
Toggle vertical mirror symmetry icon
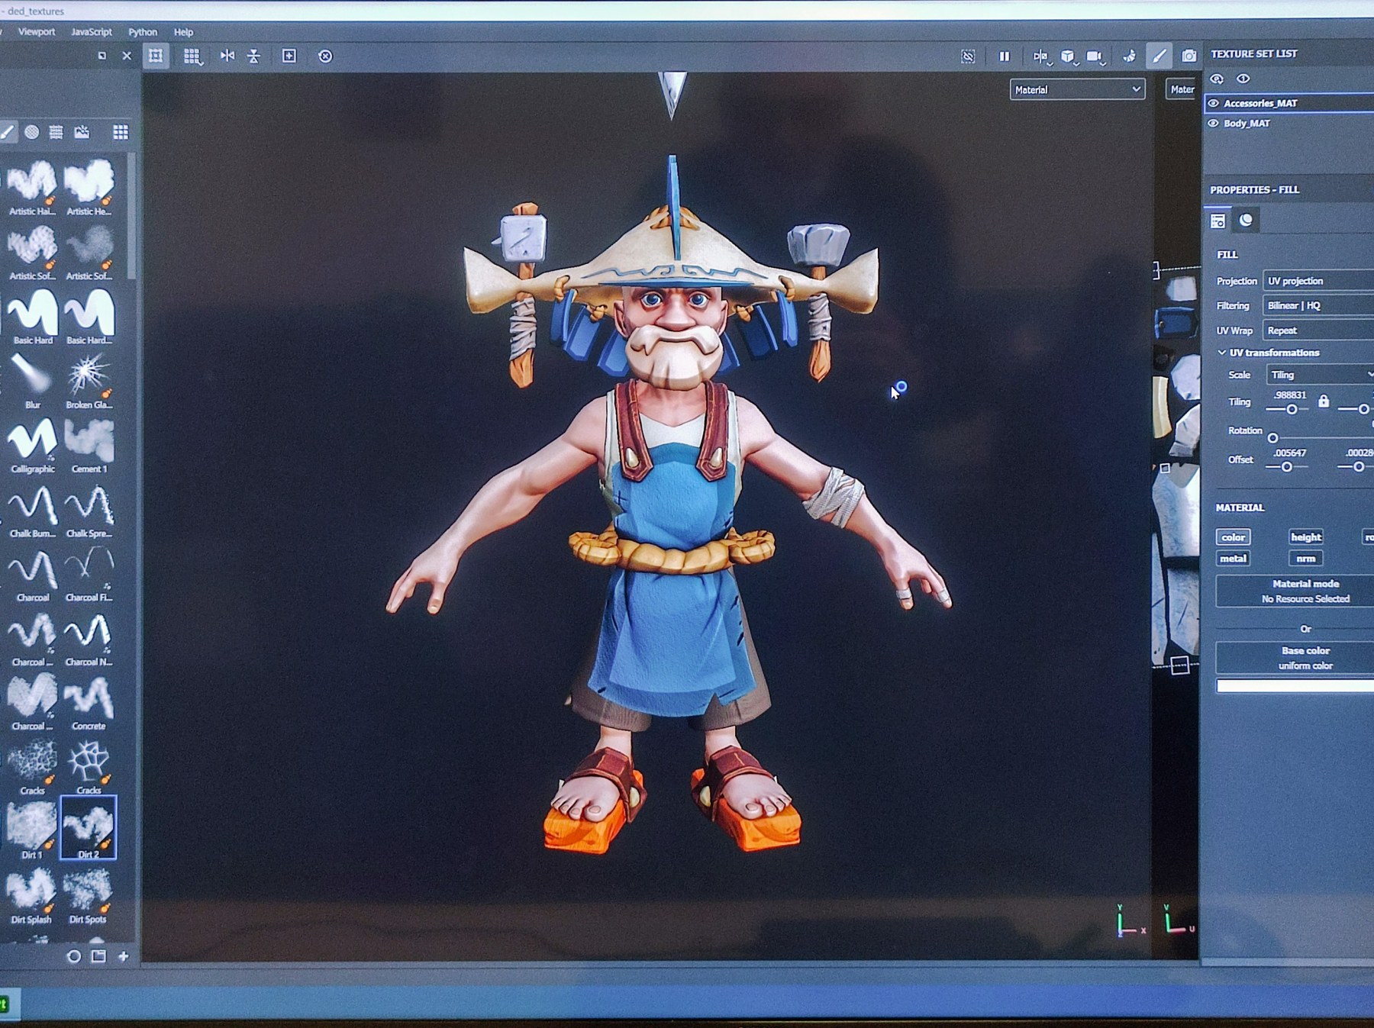coord(254,56)
